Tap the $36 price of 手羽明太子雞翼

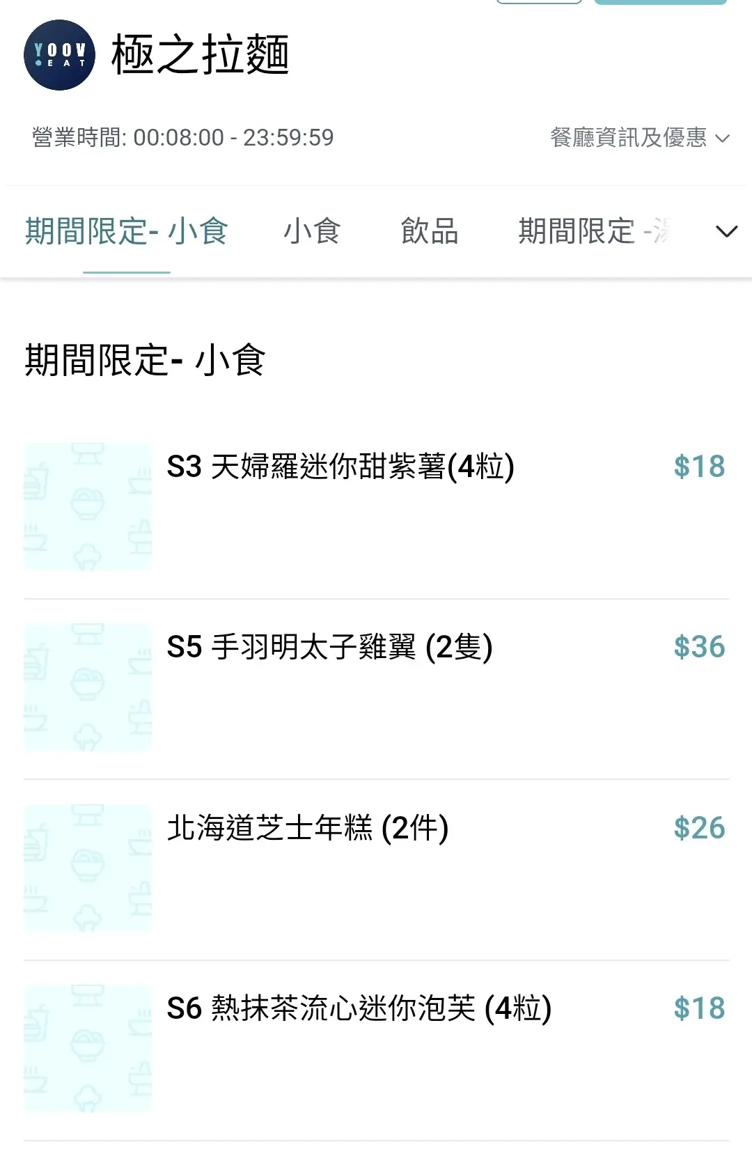click(699, 647)
